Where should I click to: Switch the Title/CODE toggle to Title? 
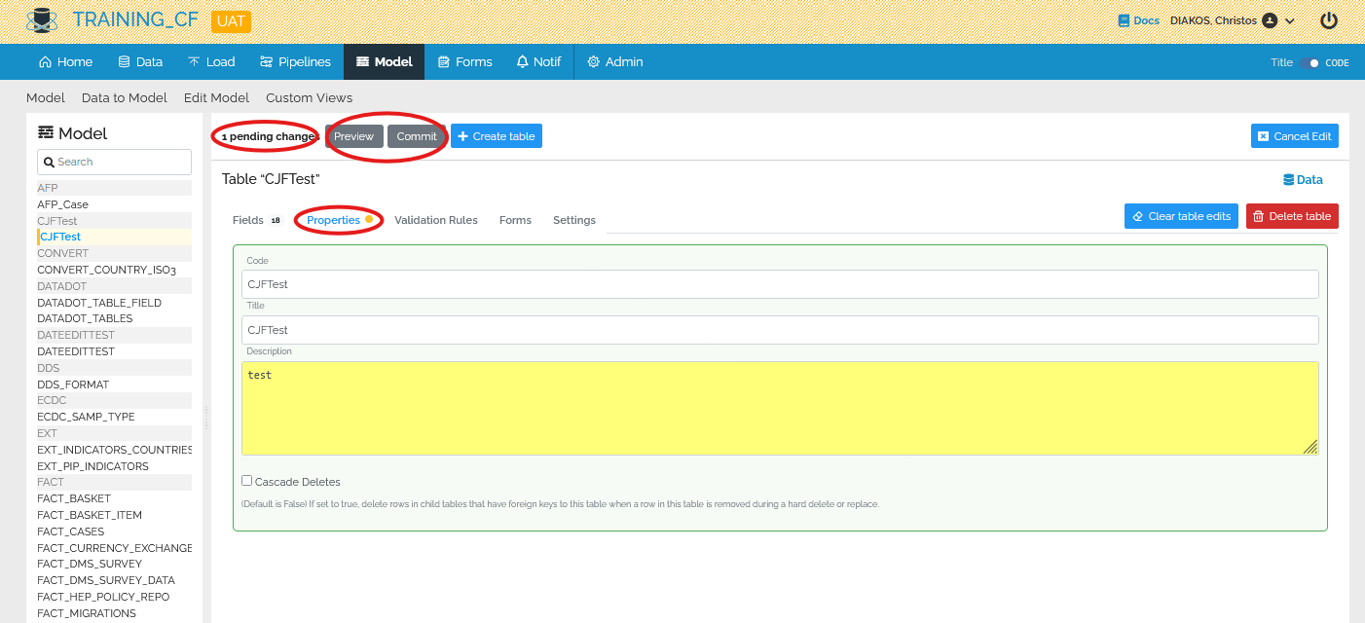click(x=1310, y=59)
